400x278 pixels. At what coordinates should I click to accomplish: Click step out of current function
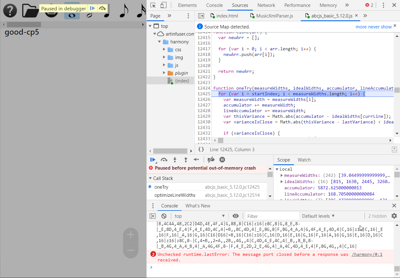186,160
